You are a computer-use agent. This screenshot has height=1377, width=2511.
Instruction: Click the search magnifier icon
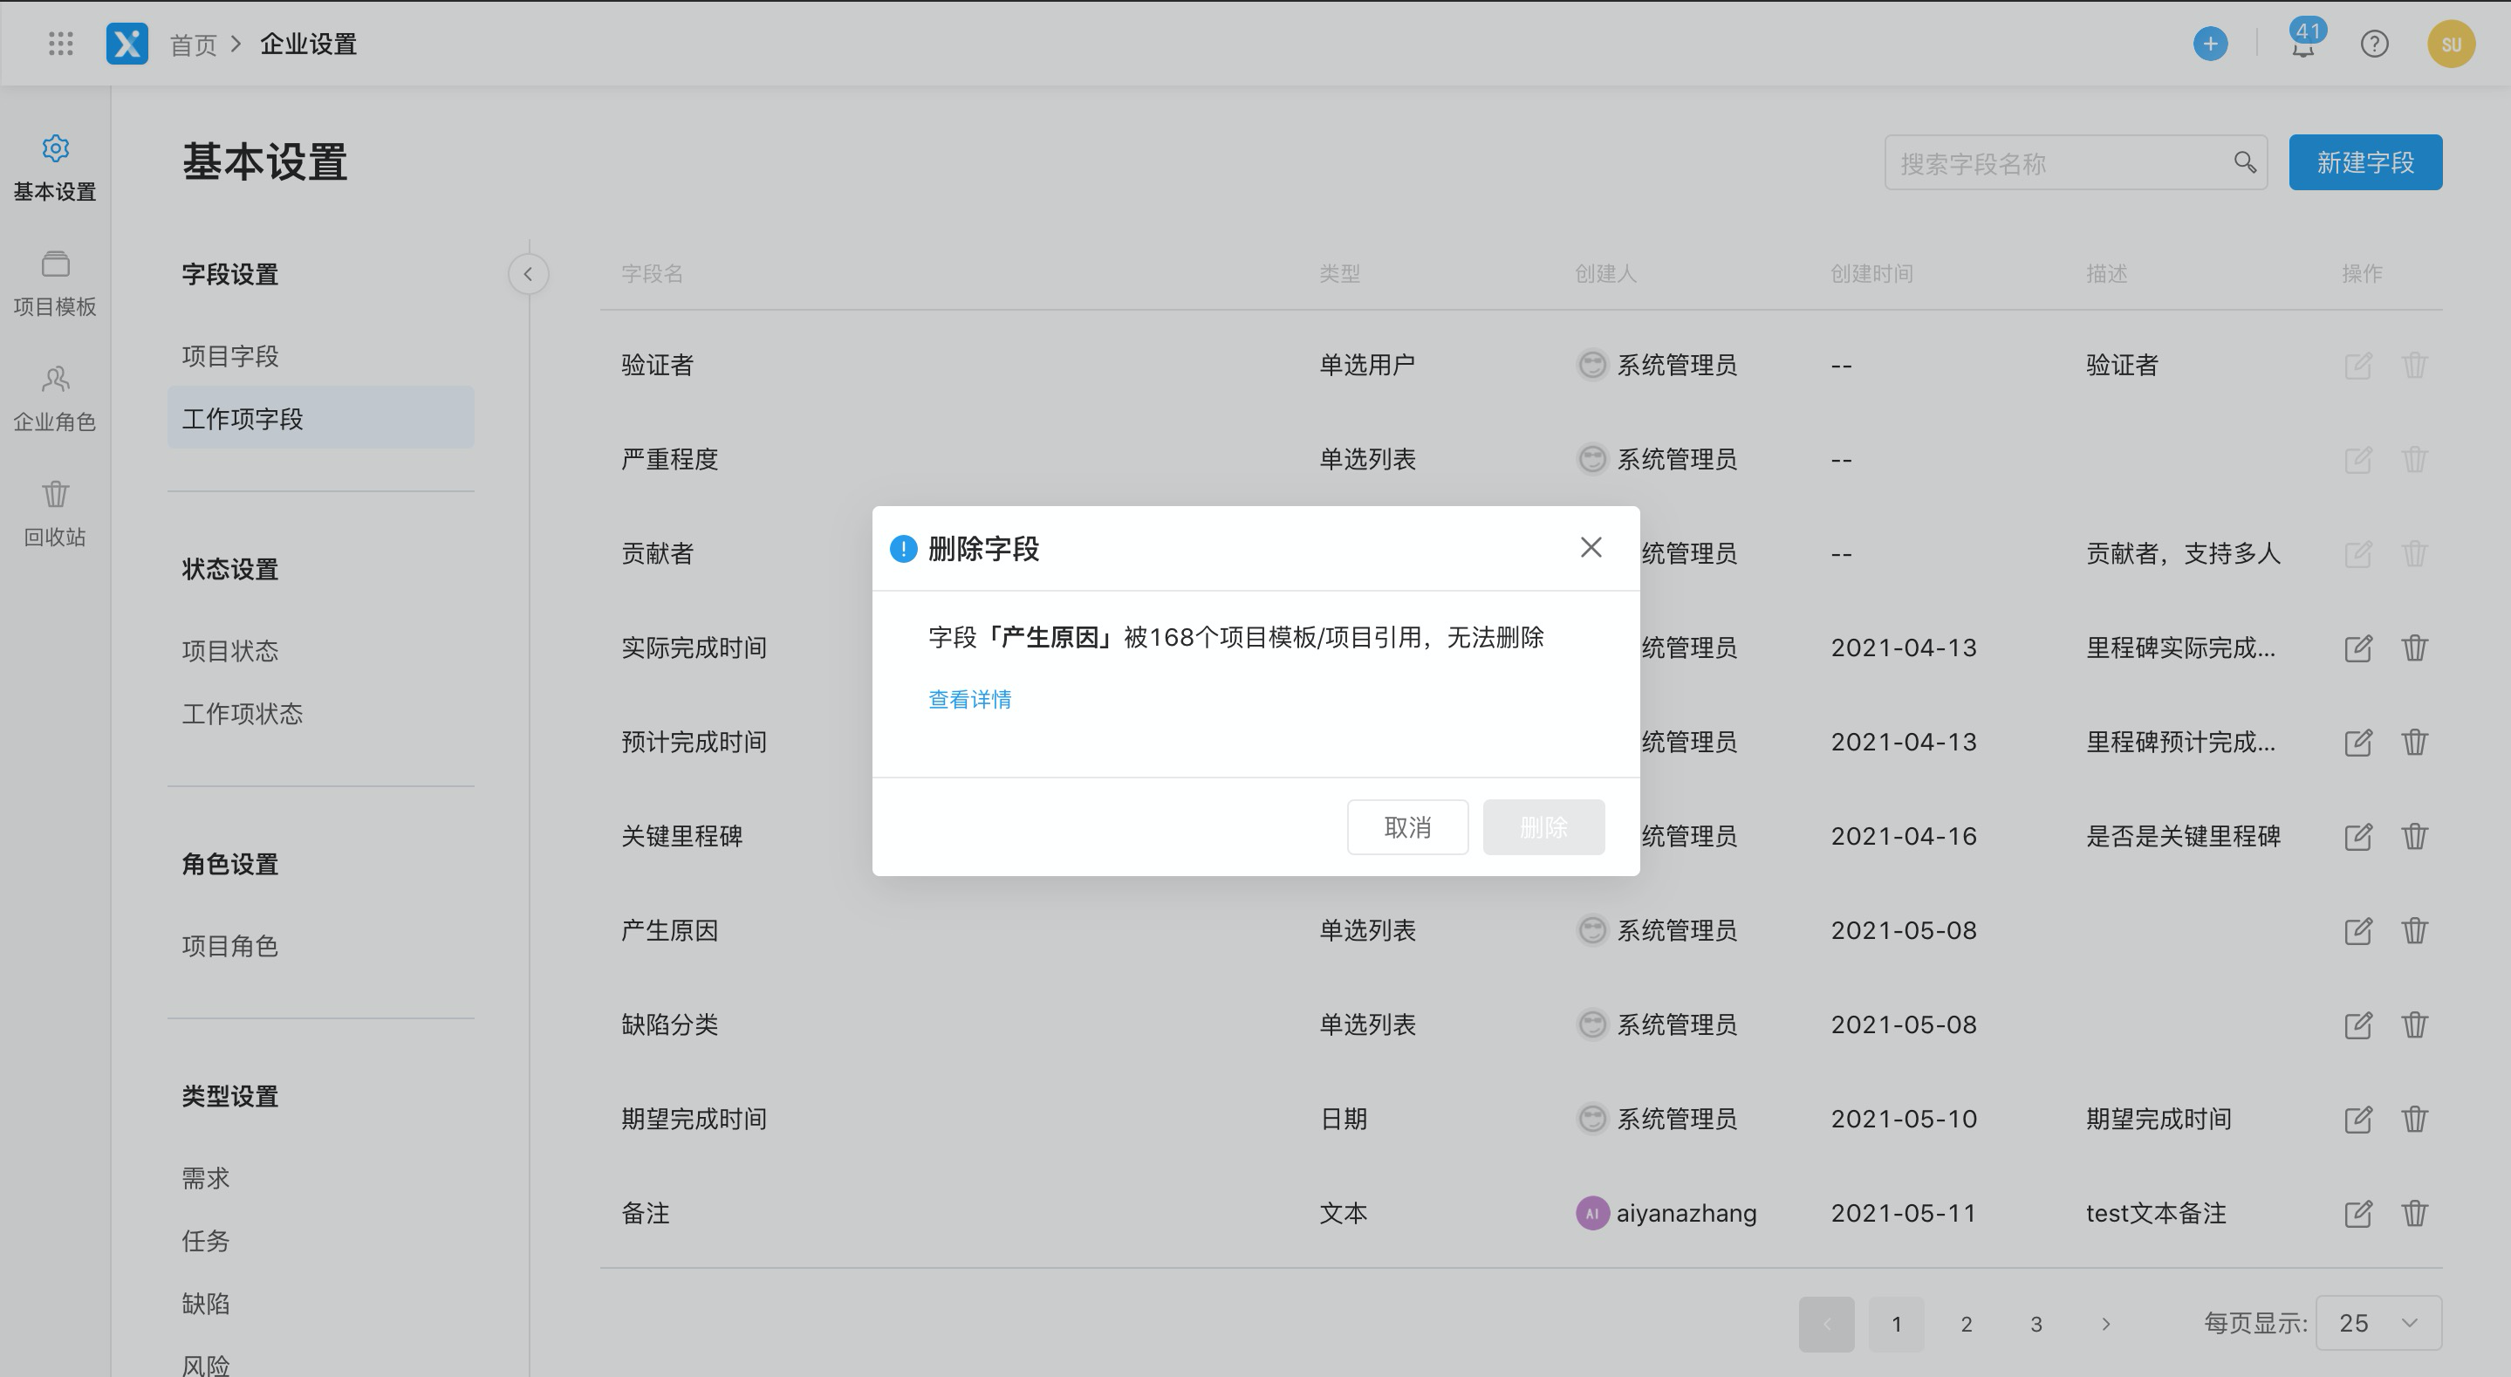click(2245, 163)
